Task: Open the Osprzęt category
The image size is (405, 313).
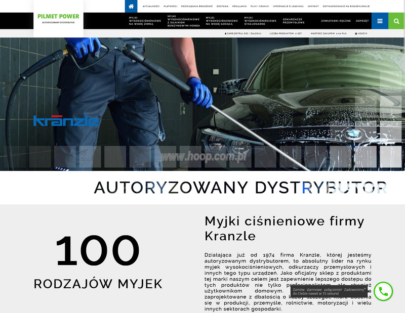Action: [362, 21]
